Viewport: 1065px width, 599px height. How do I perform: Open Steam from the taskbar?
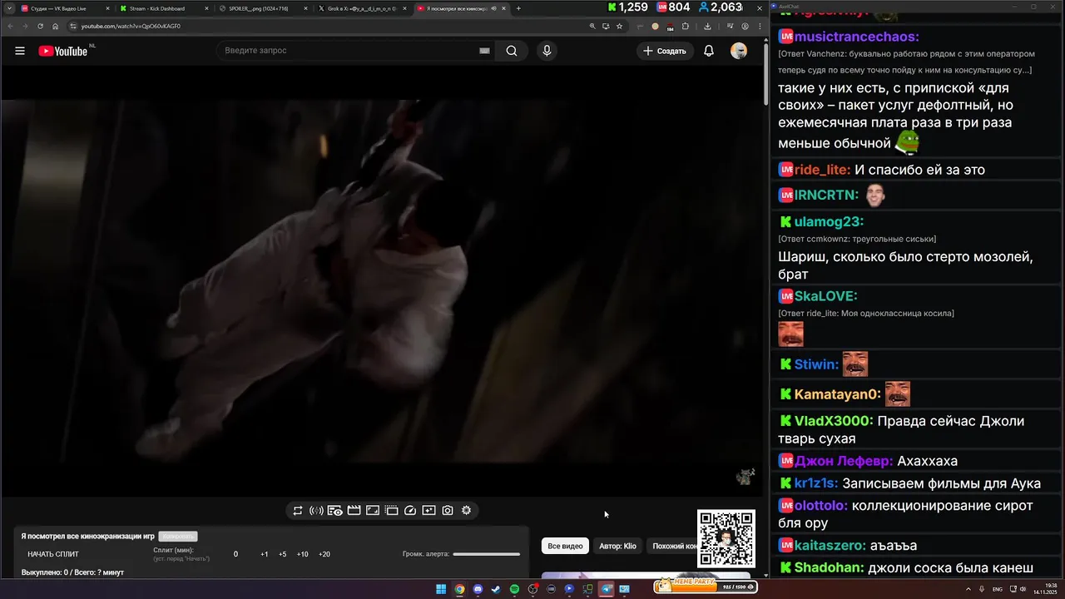[x=496, y=589]
